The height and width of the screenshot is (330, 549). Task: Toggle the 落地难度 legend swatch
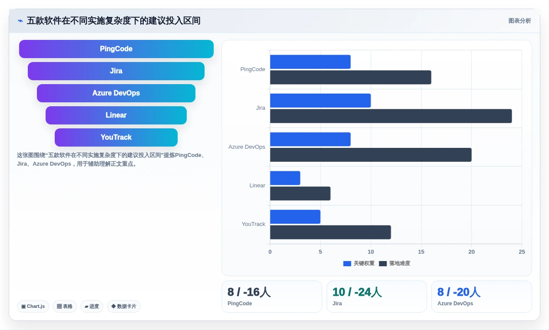(x=383, y=264)
